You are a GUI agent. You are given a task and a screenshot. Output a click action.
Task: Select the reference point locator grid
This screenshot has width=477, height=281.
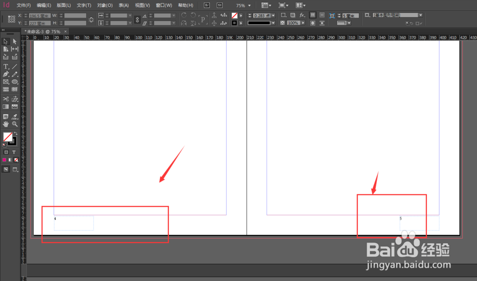coord(11,19)
